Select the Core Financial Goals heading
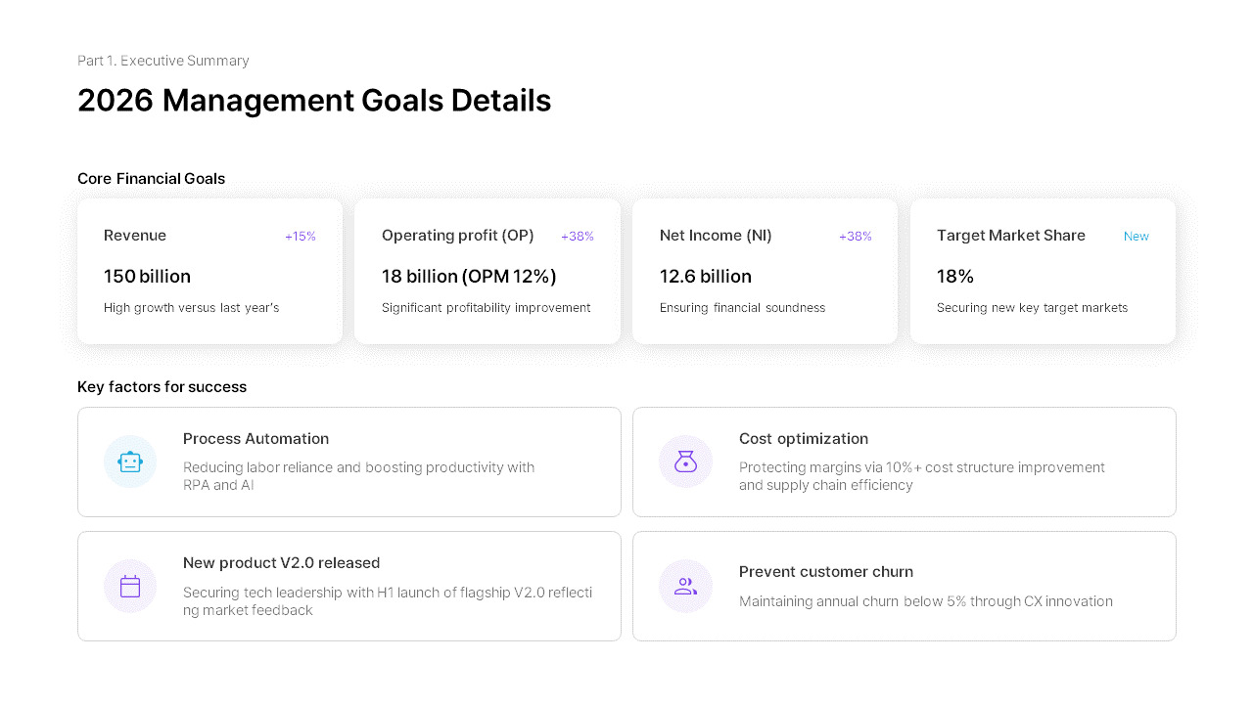The height and width of the screenshot is (704, 1253). coord(151,179)
